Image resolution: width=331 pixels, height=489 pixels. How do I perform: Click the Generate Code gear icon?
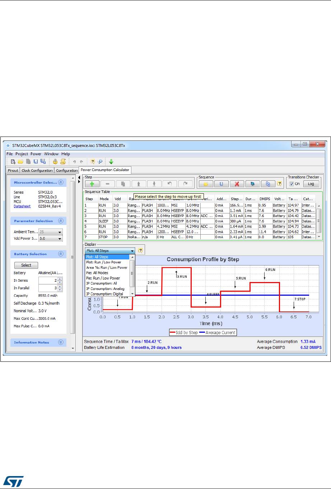click(55, 162)
